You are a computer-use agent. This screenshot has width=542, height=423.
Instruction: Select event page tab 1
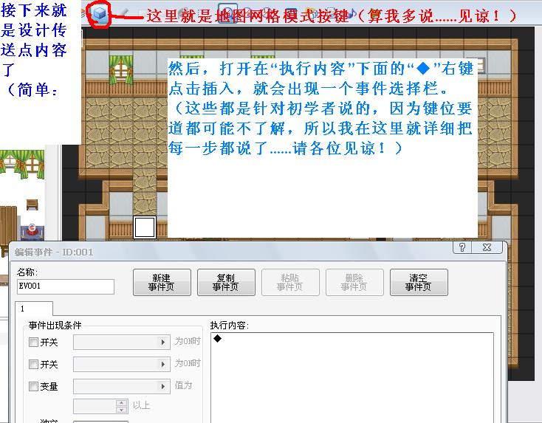coord(34,309)
